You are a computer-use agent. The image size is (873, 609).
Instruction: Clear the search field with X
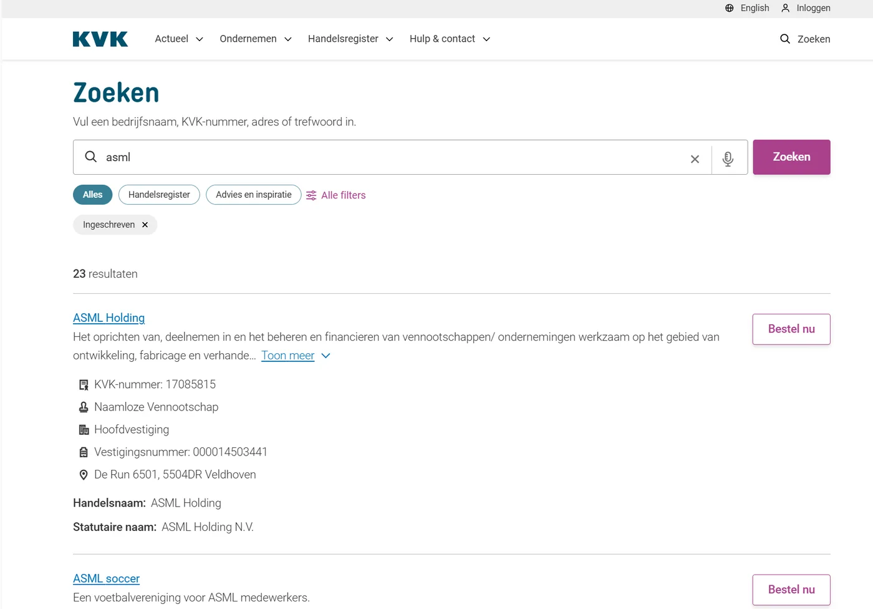695,159
